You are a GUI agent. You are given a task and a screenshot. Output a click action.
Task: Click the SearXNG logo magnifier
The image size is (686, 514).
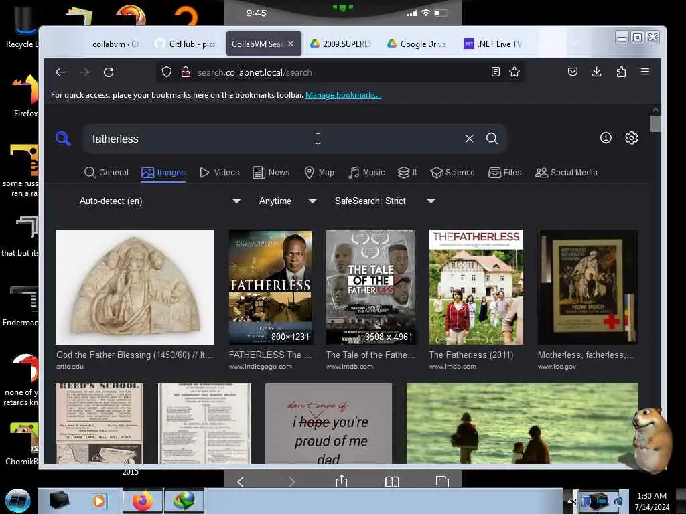coord(64,139)
